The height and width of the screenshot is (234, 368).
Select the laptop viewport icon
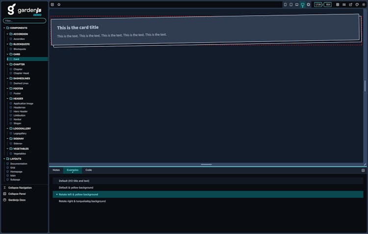(x=297, y=4)
